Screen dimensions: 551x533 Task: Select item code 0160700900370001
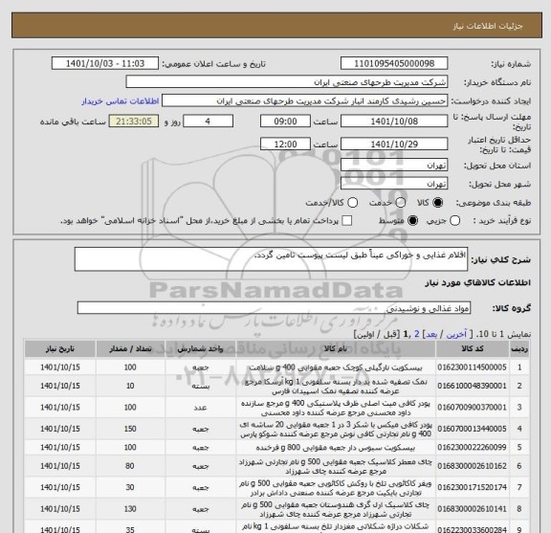pyautogui.click(x=472, y=408)
